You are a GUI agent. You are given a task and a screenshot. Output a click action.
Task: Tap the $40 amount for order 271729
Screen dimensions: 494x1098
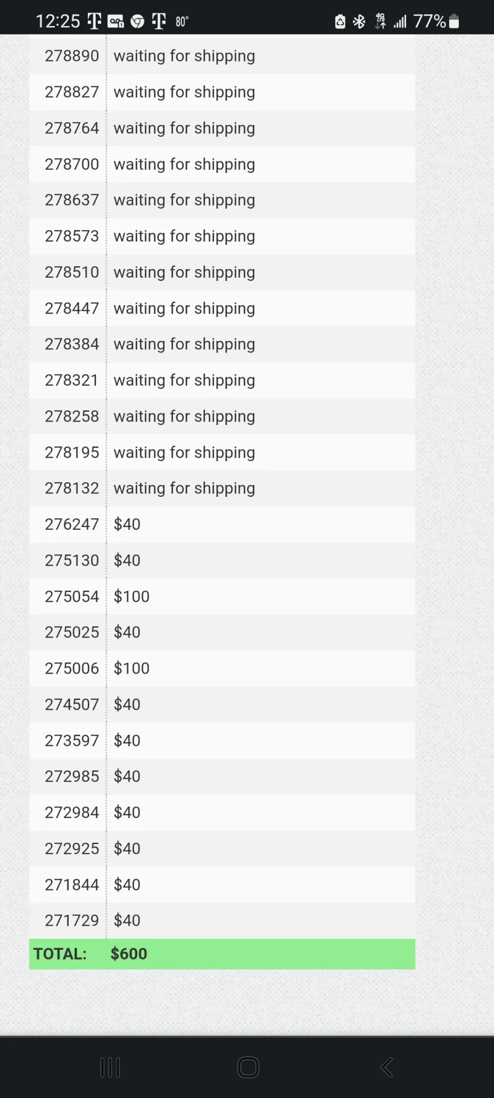coord(127,921)
